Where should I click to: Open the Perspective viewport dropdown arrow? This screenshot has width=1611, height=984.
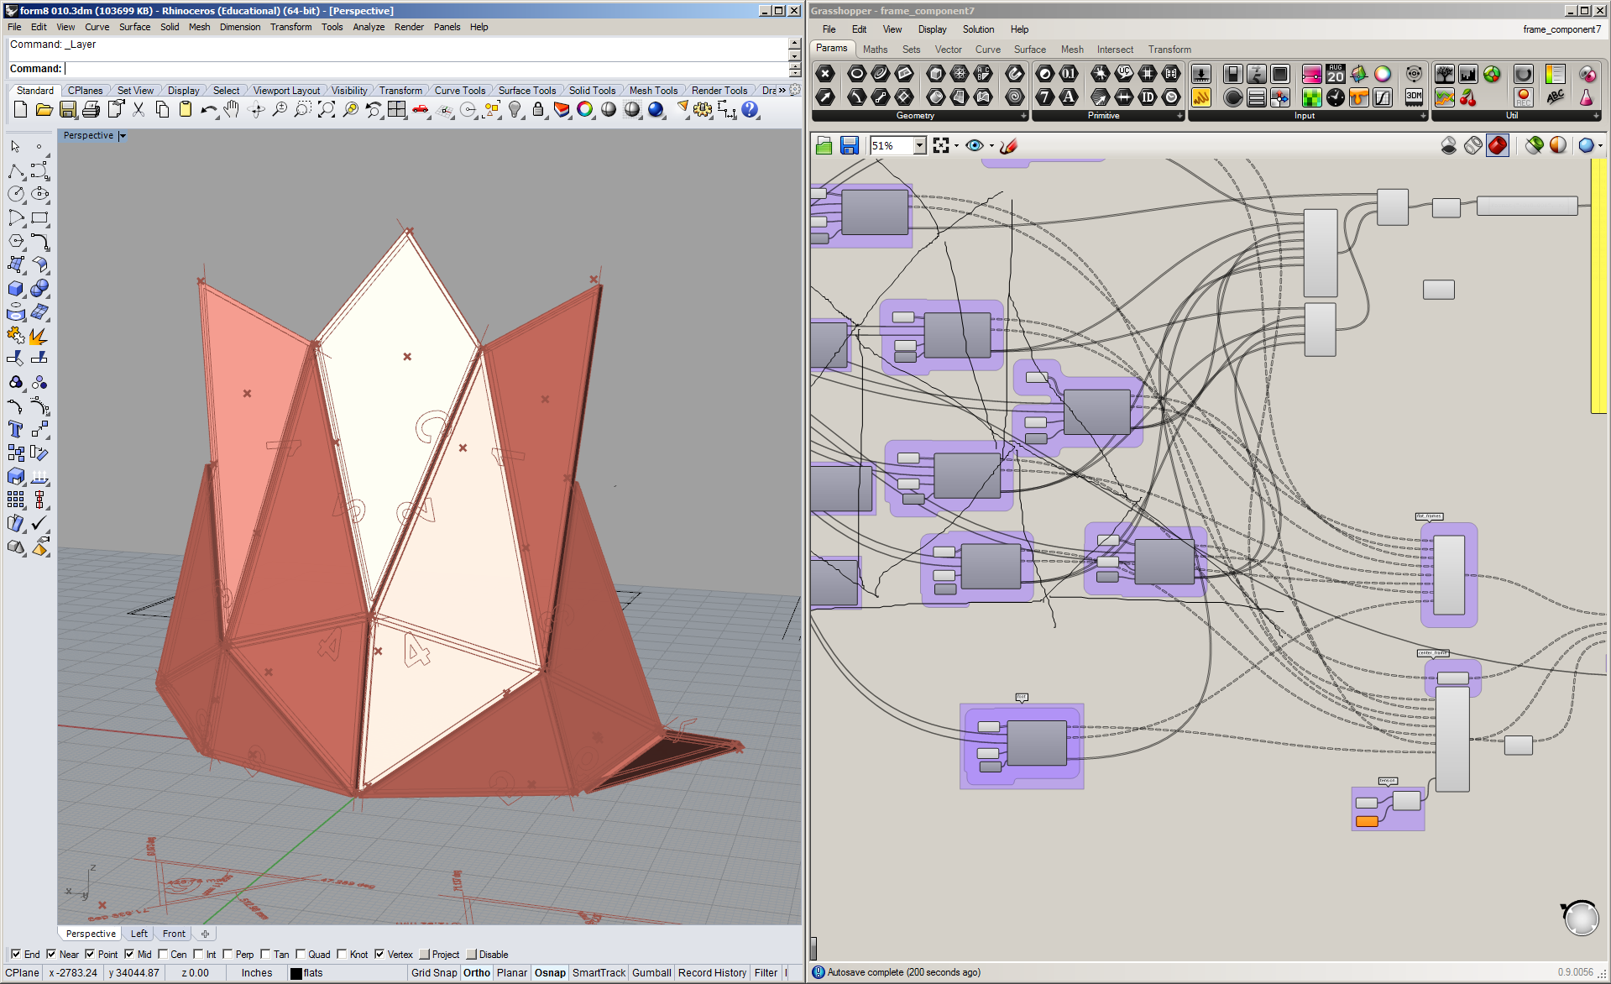tap(123, 136)
